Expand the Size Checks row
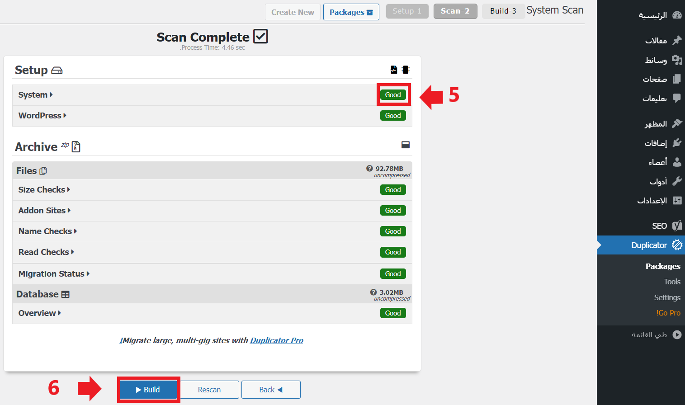This screenshot has height=405, width=685. (x=44, y=190)
